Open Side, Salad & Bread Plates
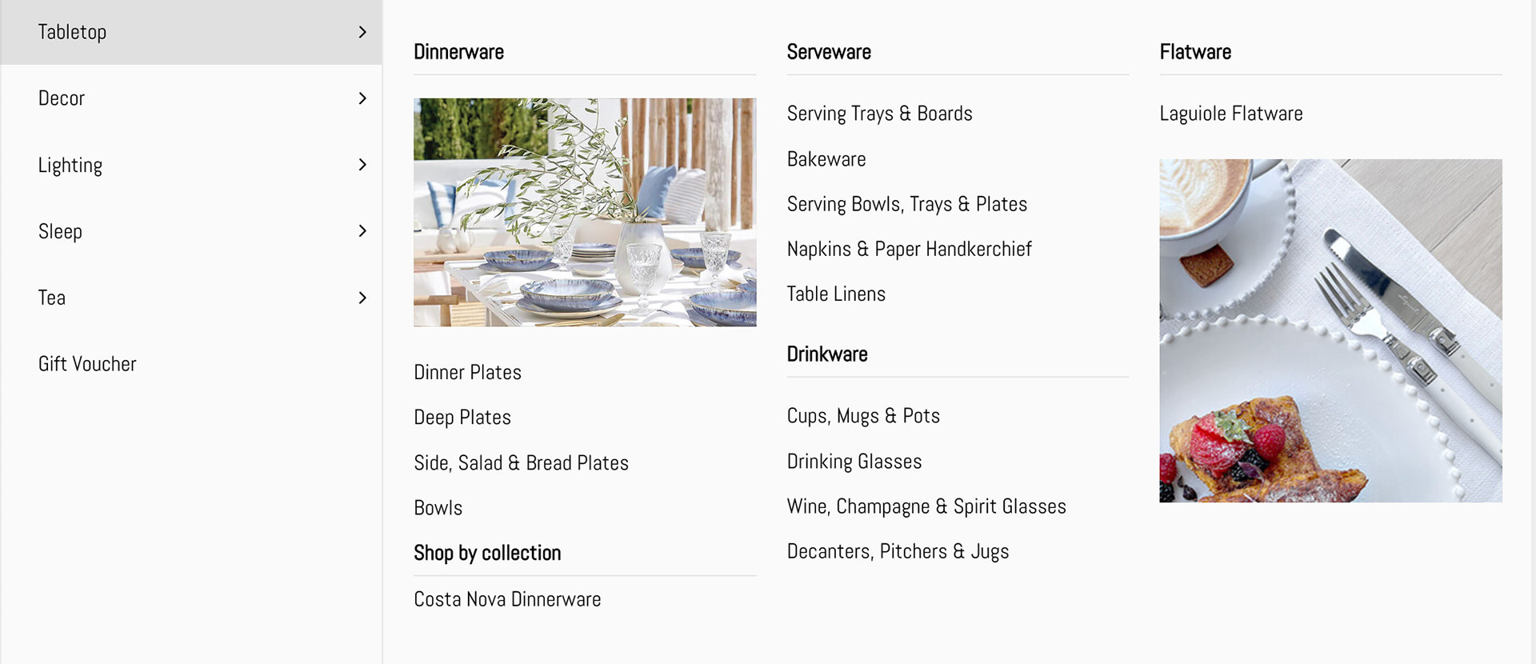The image size is (1536, 664). coord(521,463)
